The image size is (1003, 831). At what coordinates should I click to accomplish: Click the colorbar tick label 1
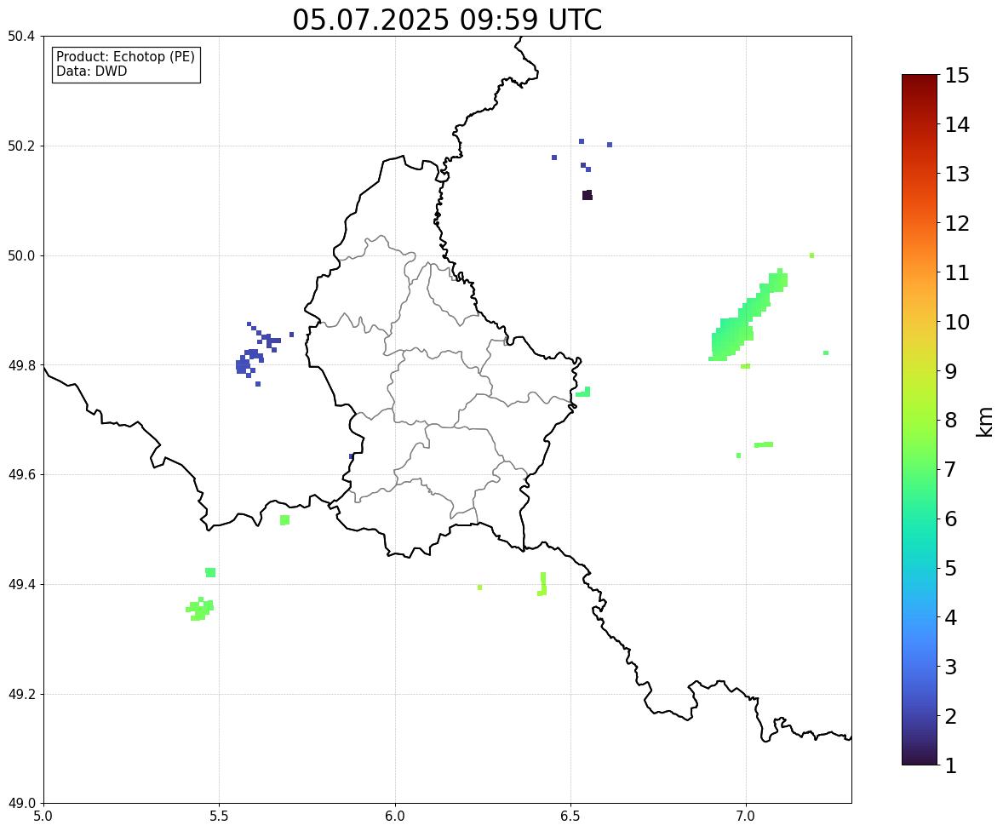click(951, 765)
